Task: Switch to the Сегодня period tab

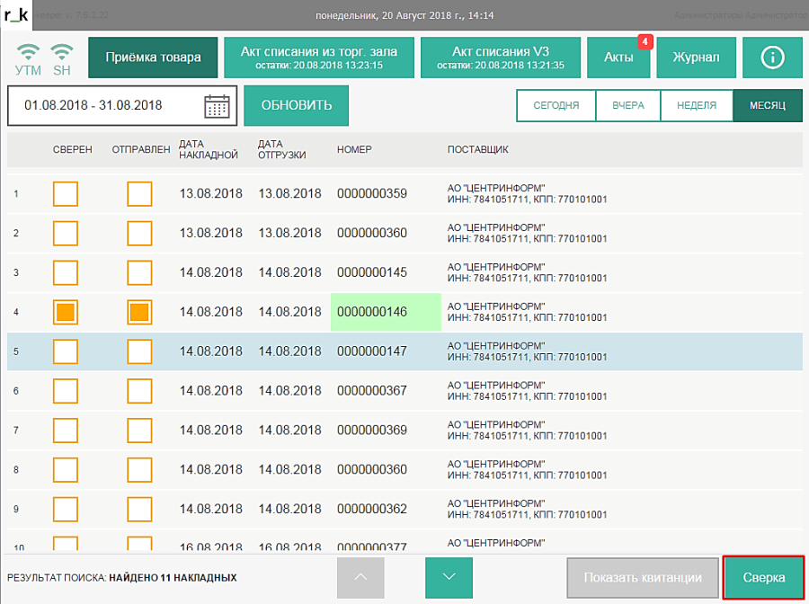Action: 556,106
